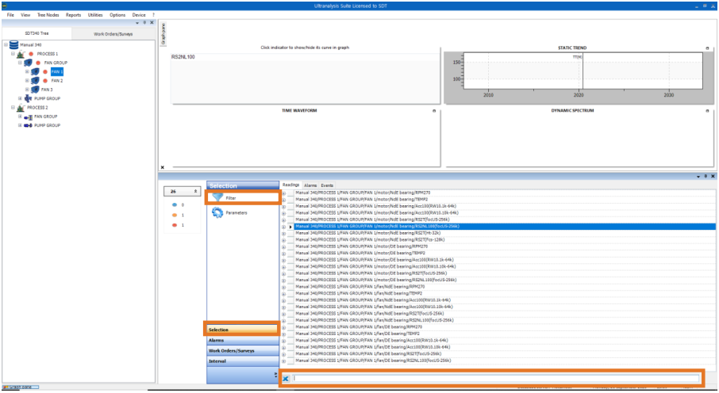Check the box for motor/NdE bearing/TEMP2 reading
The height and width of the screenshot is (393, 719).
click(290, 199)
